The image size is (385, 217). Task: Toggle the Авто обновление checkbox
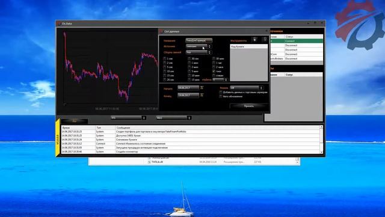pos(221,96)
